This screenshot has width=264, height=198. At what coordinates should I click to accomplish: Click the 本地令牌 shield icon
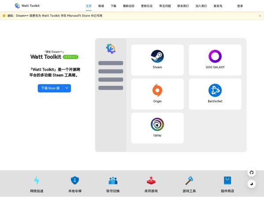(x=75, y=180)
